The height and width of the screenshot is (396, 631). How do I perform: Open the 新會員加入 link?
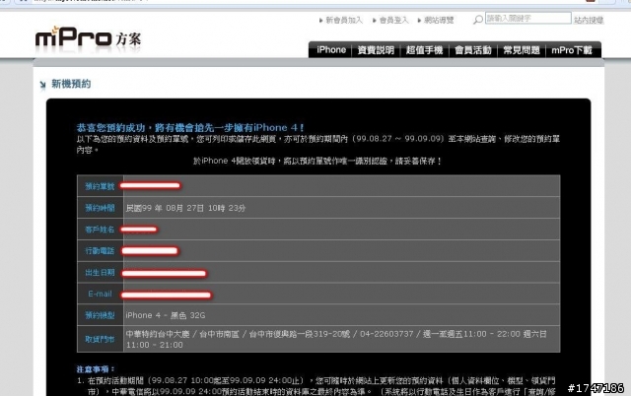(344, 20)
